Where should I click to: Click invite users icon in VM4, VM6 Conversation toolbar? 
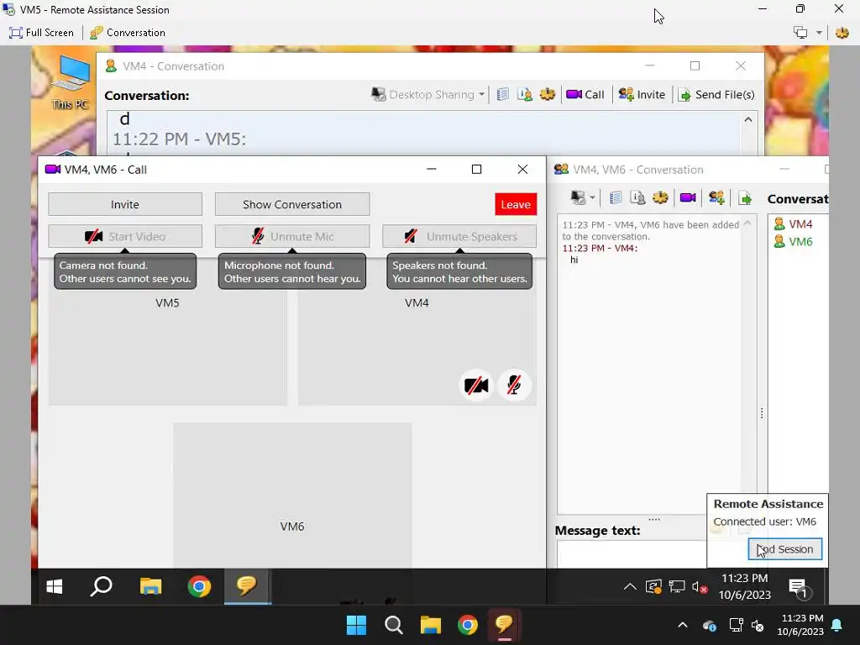tap(716, 197)
